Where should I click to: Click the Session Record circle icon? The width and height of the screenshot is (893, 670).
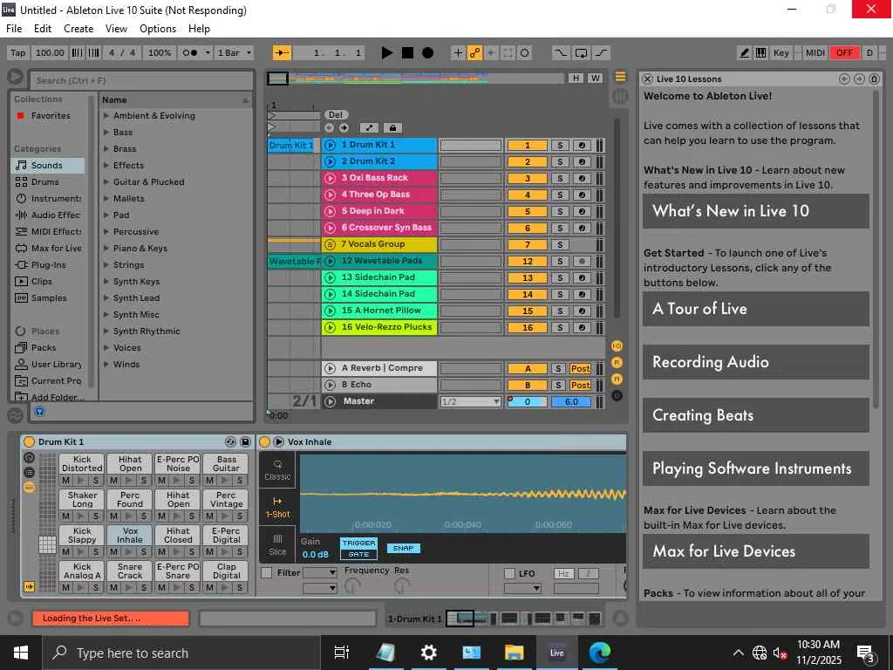[x=524, y=53]
